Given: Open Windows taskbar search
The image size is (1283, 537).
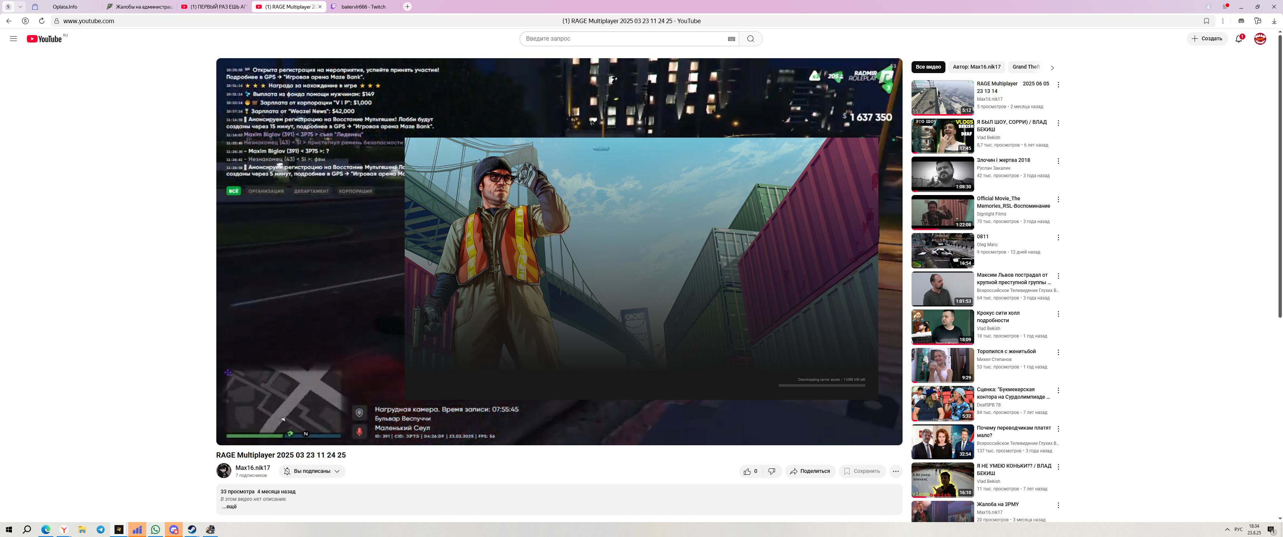Looking at the screenshot, I should tap(27, 530).
